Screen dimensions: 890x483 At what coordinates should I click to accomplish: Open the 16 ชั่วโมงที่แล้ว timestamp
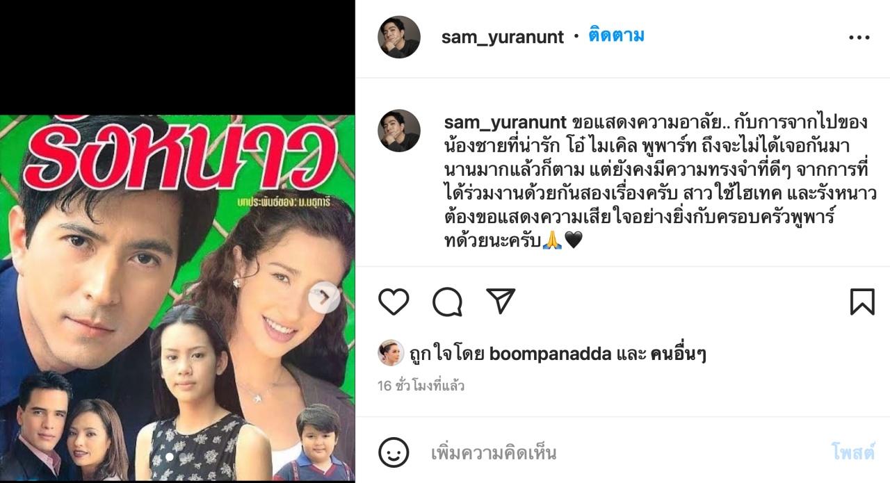421,386
